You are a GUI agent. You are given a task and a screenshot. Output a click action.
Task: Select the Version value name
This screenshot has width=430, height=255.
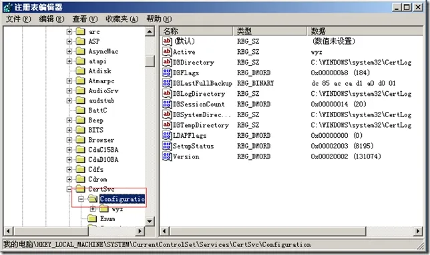(186, 156)
